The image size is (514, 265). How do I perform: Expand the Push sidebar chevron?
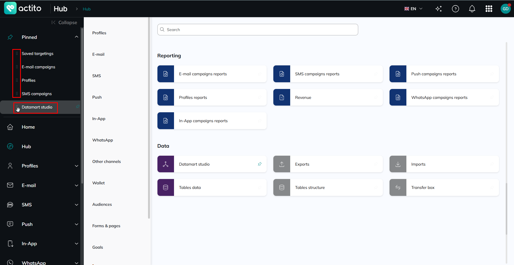(x=77, y=224)
